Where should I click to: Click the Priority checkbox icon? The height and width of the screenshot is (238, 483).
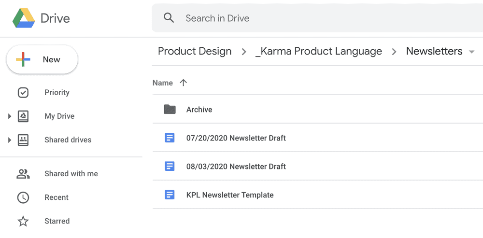23,92
